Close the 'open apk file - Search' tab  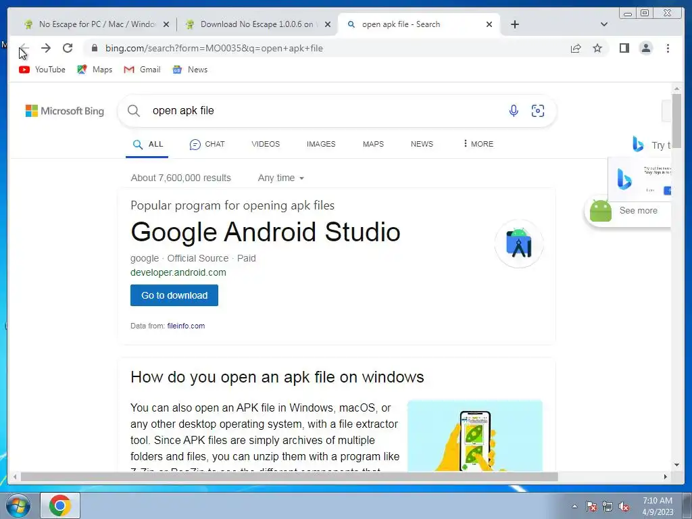[489, 25]
